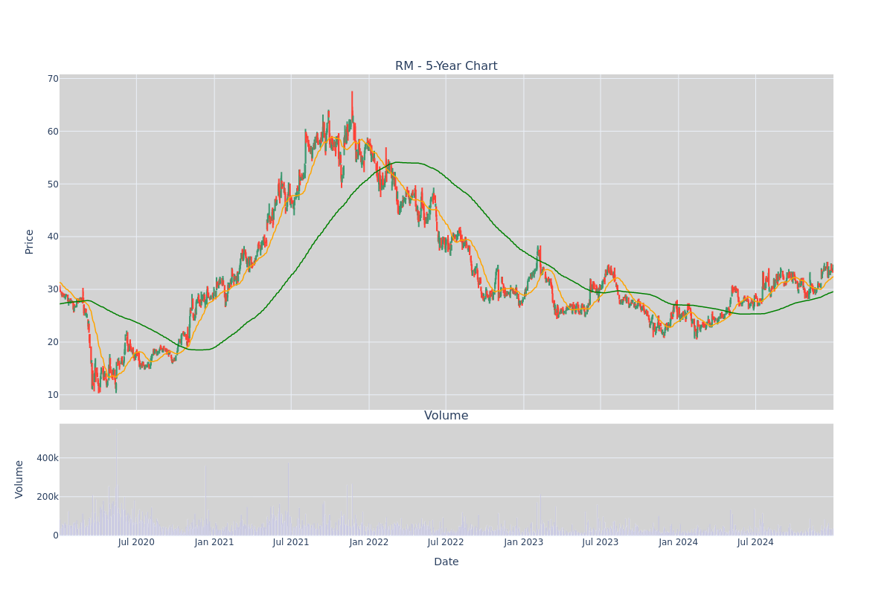Click the volume axis tick "0"
The width and height of the screenshot is (893, 595).
(56, 535)
